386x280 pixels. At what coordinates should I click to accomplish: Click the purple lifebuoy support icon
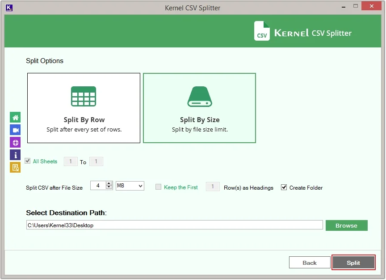15,143
